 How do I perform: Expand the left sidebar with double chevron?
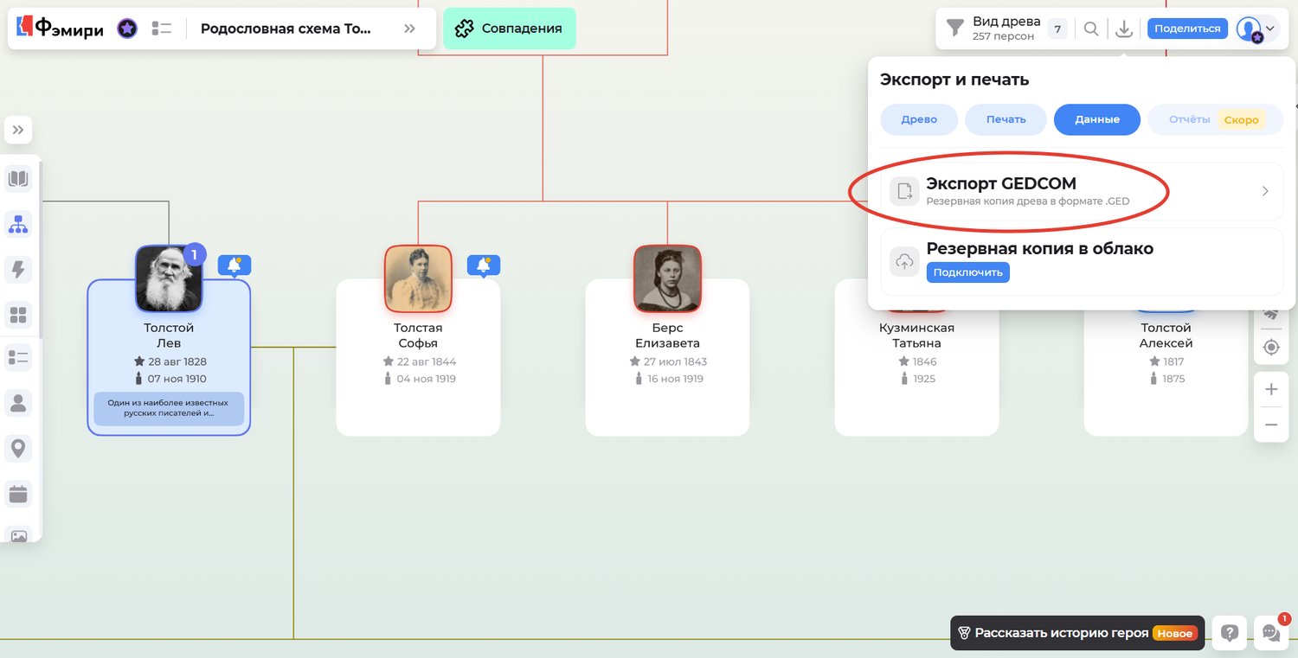18,130
